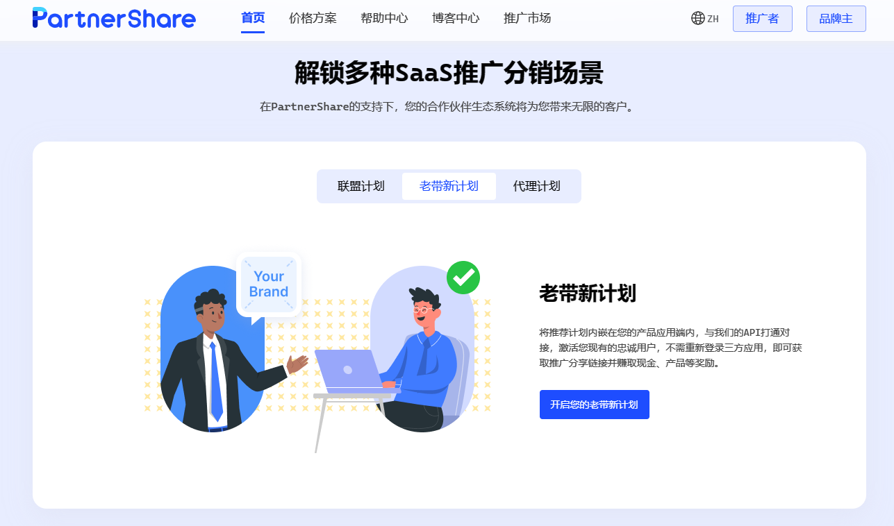Go to 推广市场 page
Viewport: 894px width, 526px height.
point(527,18)
